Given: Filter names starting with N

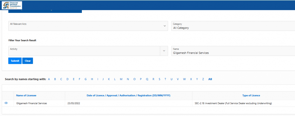Looking at the screenshot, I should pos(128,79).
